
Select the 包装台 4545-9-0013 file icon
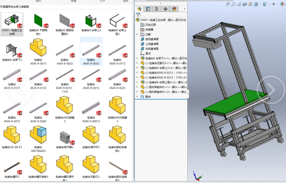[x=38, y=47]
